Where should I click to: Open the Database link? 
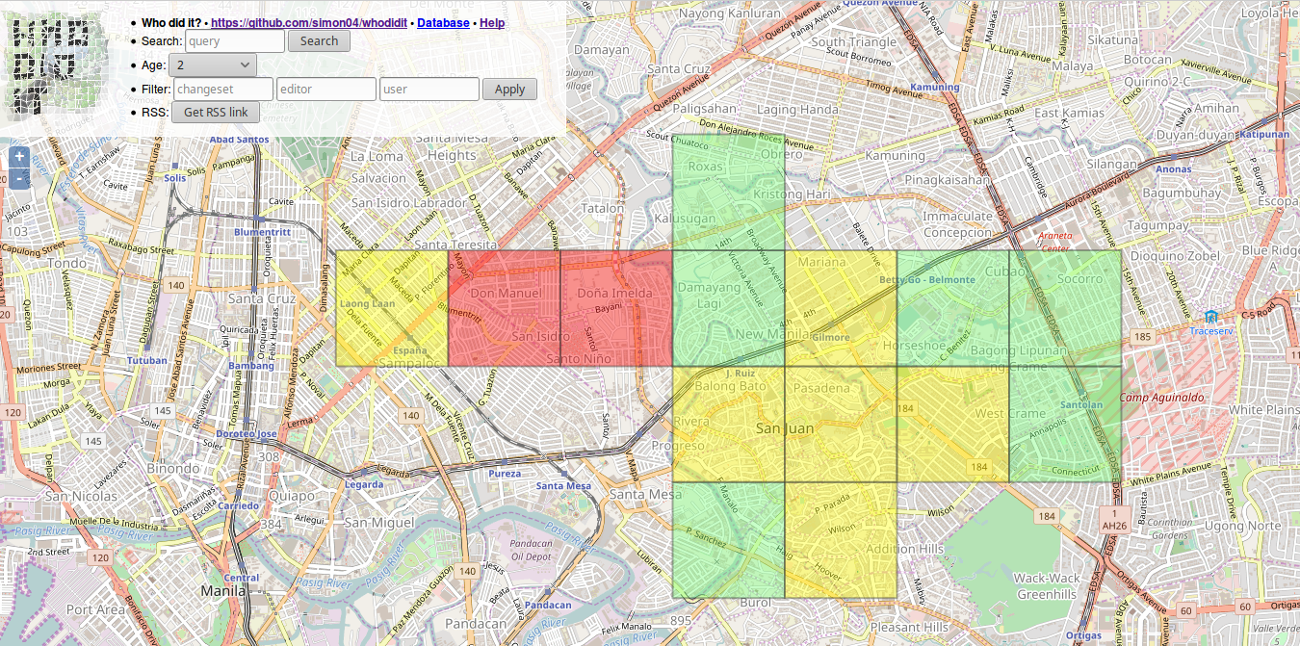[443, 22]
